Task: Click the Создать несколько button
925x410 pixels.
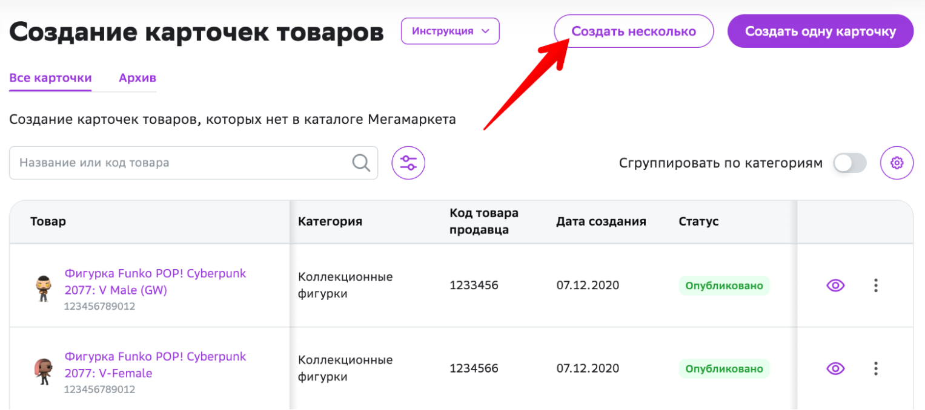Action: (634, 31)
